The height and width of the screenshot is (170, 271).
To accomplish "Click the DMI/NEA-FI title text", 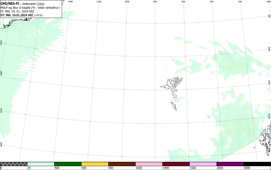I will point(10,4).
